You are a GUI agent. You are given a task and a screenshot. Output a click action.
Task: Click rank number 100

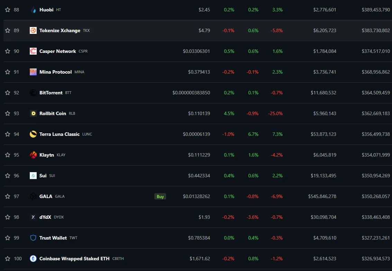(x=18, y=259)
